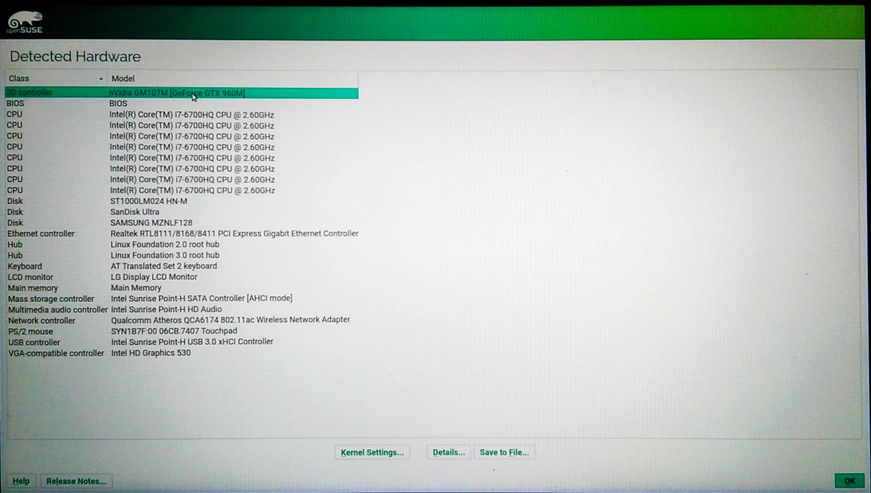Click the Details button

click(449, 452)
